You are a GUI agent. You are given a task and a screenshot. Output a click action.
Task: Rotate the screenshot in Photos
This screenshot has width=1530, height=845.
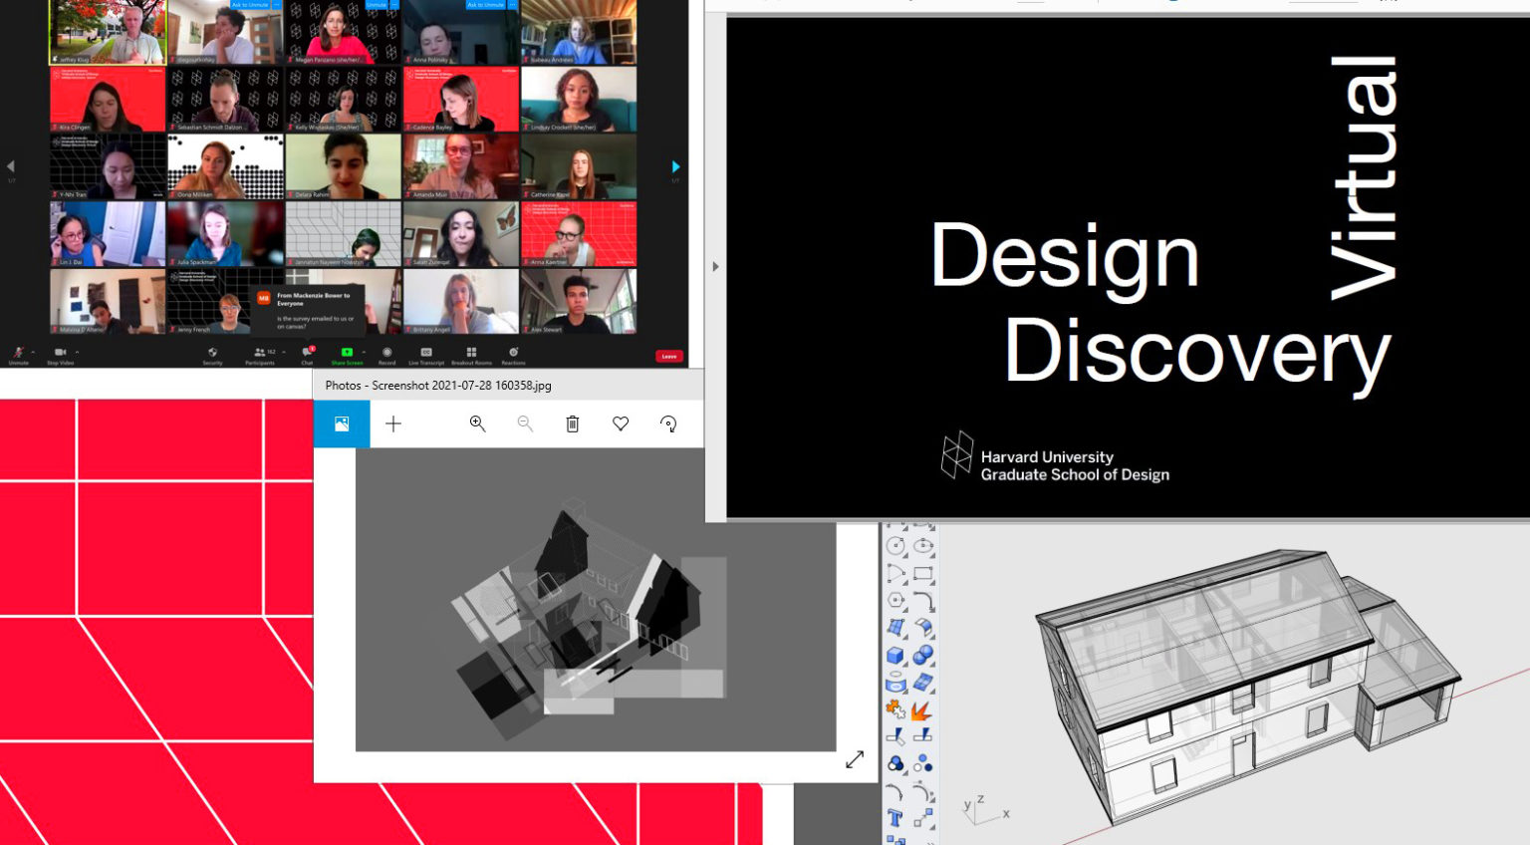[668, 423]
